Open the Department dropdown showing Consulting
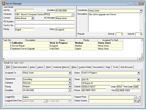146x110 pixels. coord(70,79)
